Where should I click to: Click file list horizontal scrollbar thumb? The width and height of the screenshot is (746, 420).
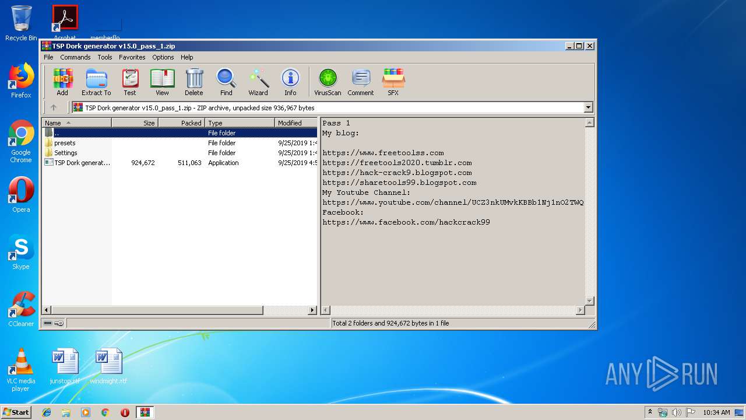point(157,310)
